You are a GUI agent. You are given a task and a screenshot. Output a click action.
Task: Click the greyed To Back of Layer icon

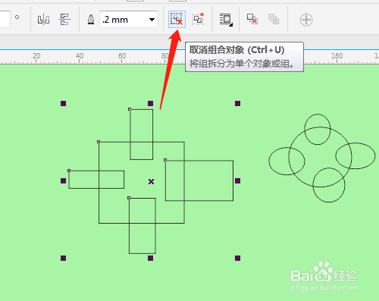pyautogui.click(x=274, y=19)
